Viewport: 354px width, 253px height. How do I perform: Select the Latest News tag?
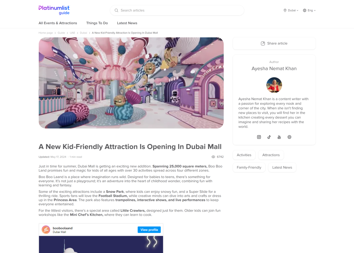coord(282,168)
